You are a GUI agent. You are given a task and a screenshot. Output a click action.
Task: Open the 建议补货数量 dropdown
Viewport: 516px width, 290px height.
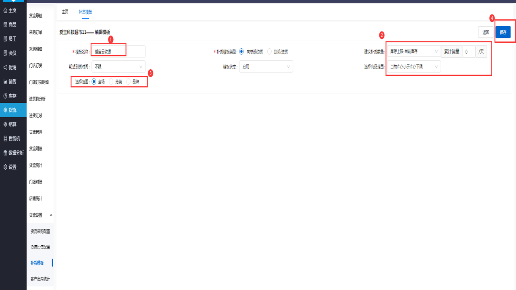click(414, 52)
